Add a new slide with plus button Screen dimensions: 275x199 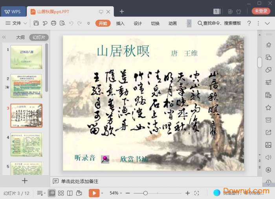pyautogui.click(x=25, y=181)
